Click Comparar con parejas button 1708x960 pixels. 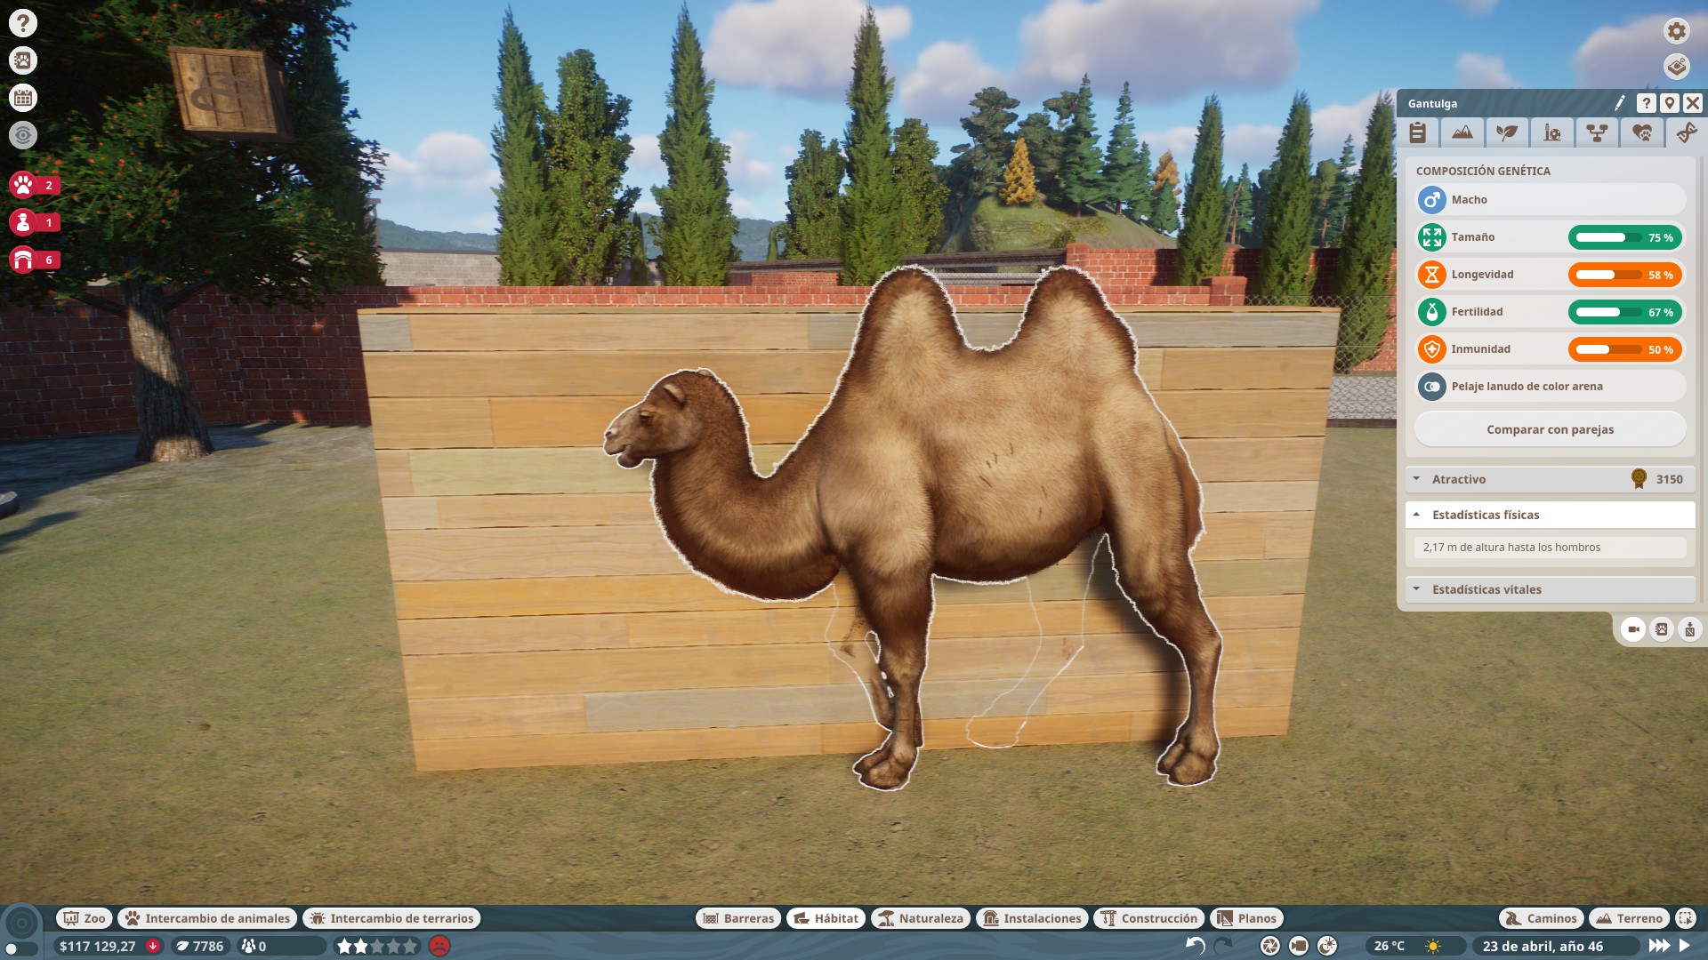[x=1550, y=429]
